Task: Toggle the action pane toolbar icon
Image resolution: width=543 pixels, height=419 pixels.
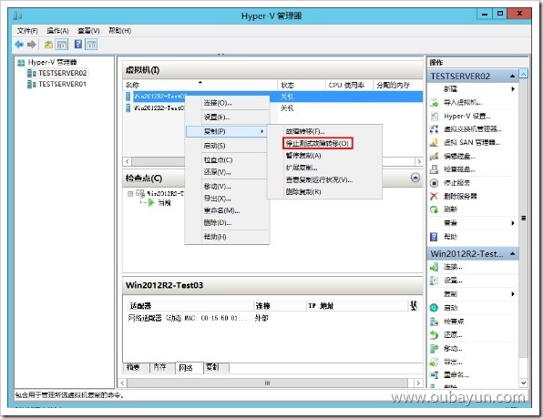Action: pos(91,45)
